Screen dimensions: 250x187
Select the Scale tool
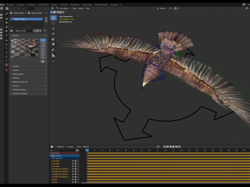tap(53, 39)
